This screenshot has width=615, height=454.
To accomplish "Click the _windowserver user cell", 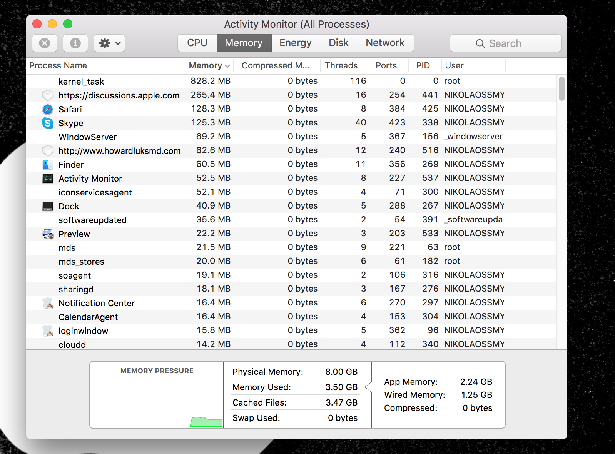I will tap(473, 136).
